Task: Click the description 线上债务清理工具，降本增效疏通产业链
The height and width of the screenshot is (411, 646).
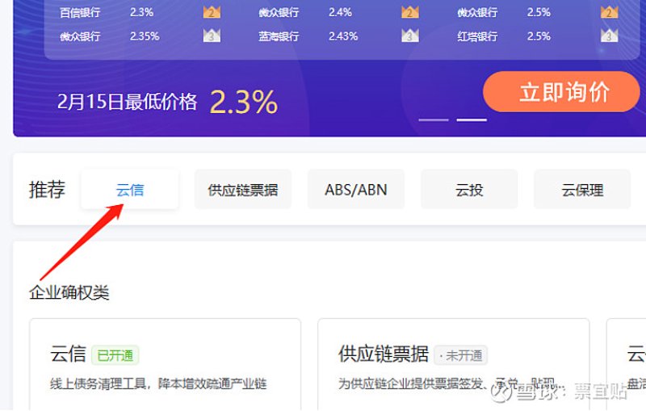Action: (x=158, y=384)
